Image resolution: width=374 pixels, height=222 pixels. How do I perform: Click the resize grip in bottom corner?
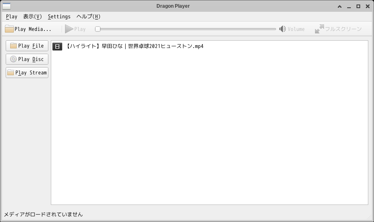coord(370,217)
